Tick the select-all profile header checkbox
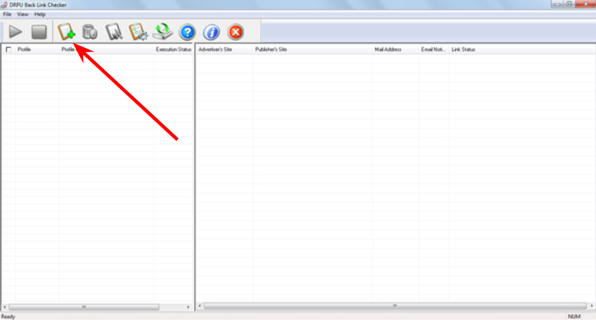Image resolution: width=596 pixels, height=320 pixels. [x=9, y=49]
